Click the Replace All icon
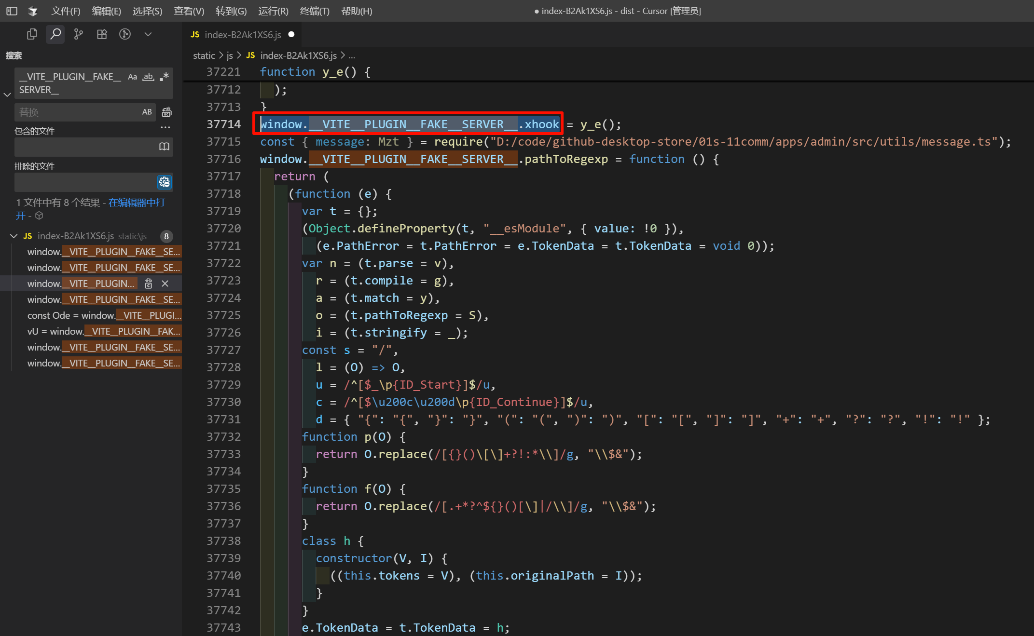Image resolution: width=1034 pixels, height=636 pixels. [166, 112]
